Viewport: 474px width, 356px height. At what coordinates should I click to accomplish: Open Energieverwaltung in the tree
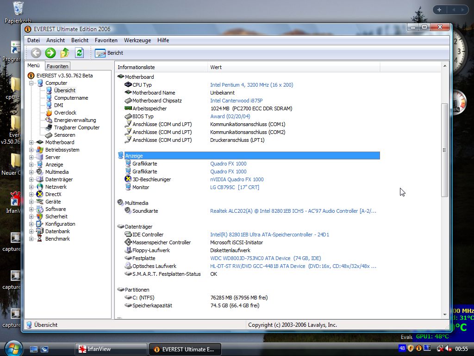click(x=75, y=120)
